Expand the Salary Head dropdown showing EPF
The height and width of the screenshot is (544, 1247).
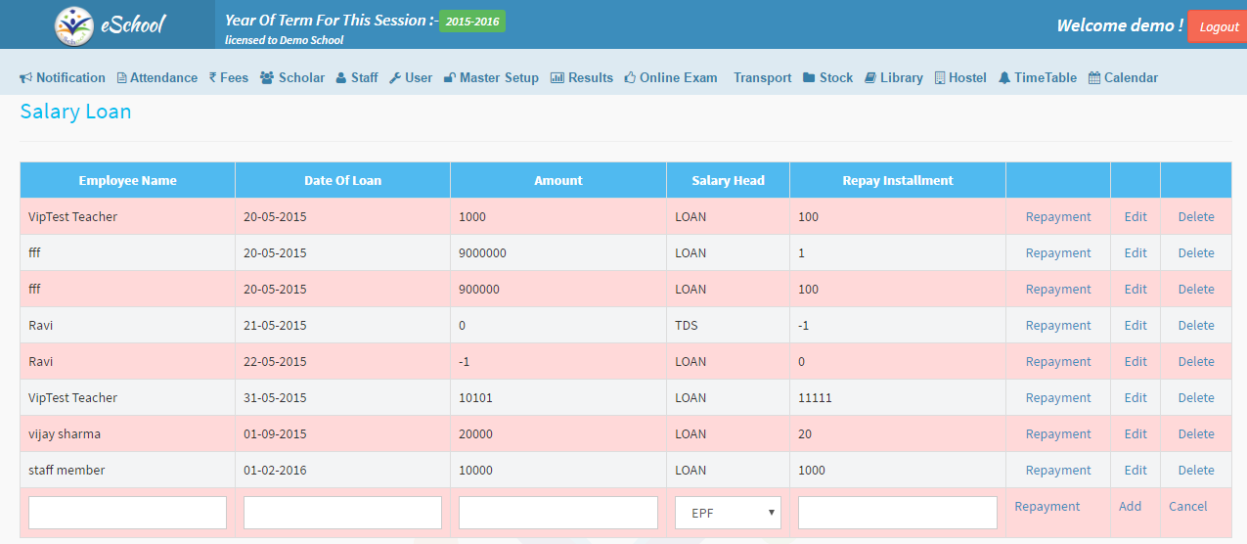tap(728, 513)
